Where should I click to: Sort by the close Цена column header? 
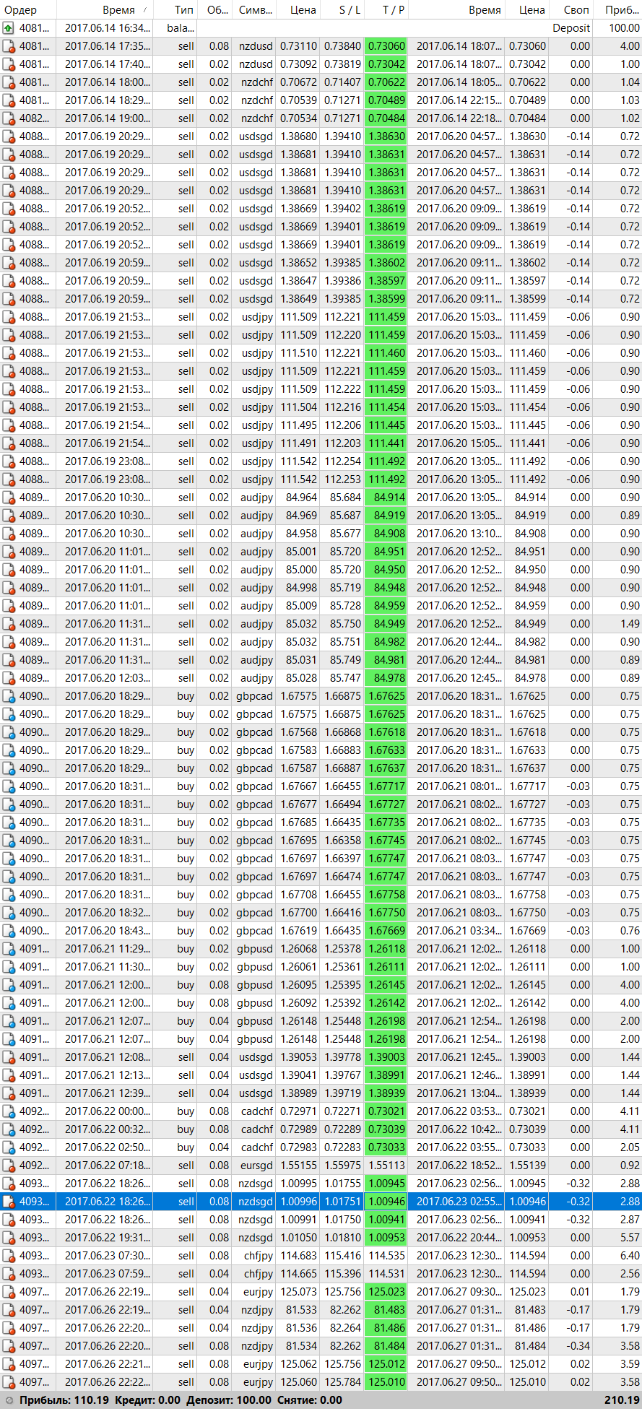(x=526, y=10)
